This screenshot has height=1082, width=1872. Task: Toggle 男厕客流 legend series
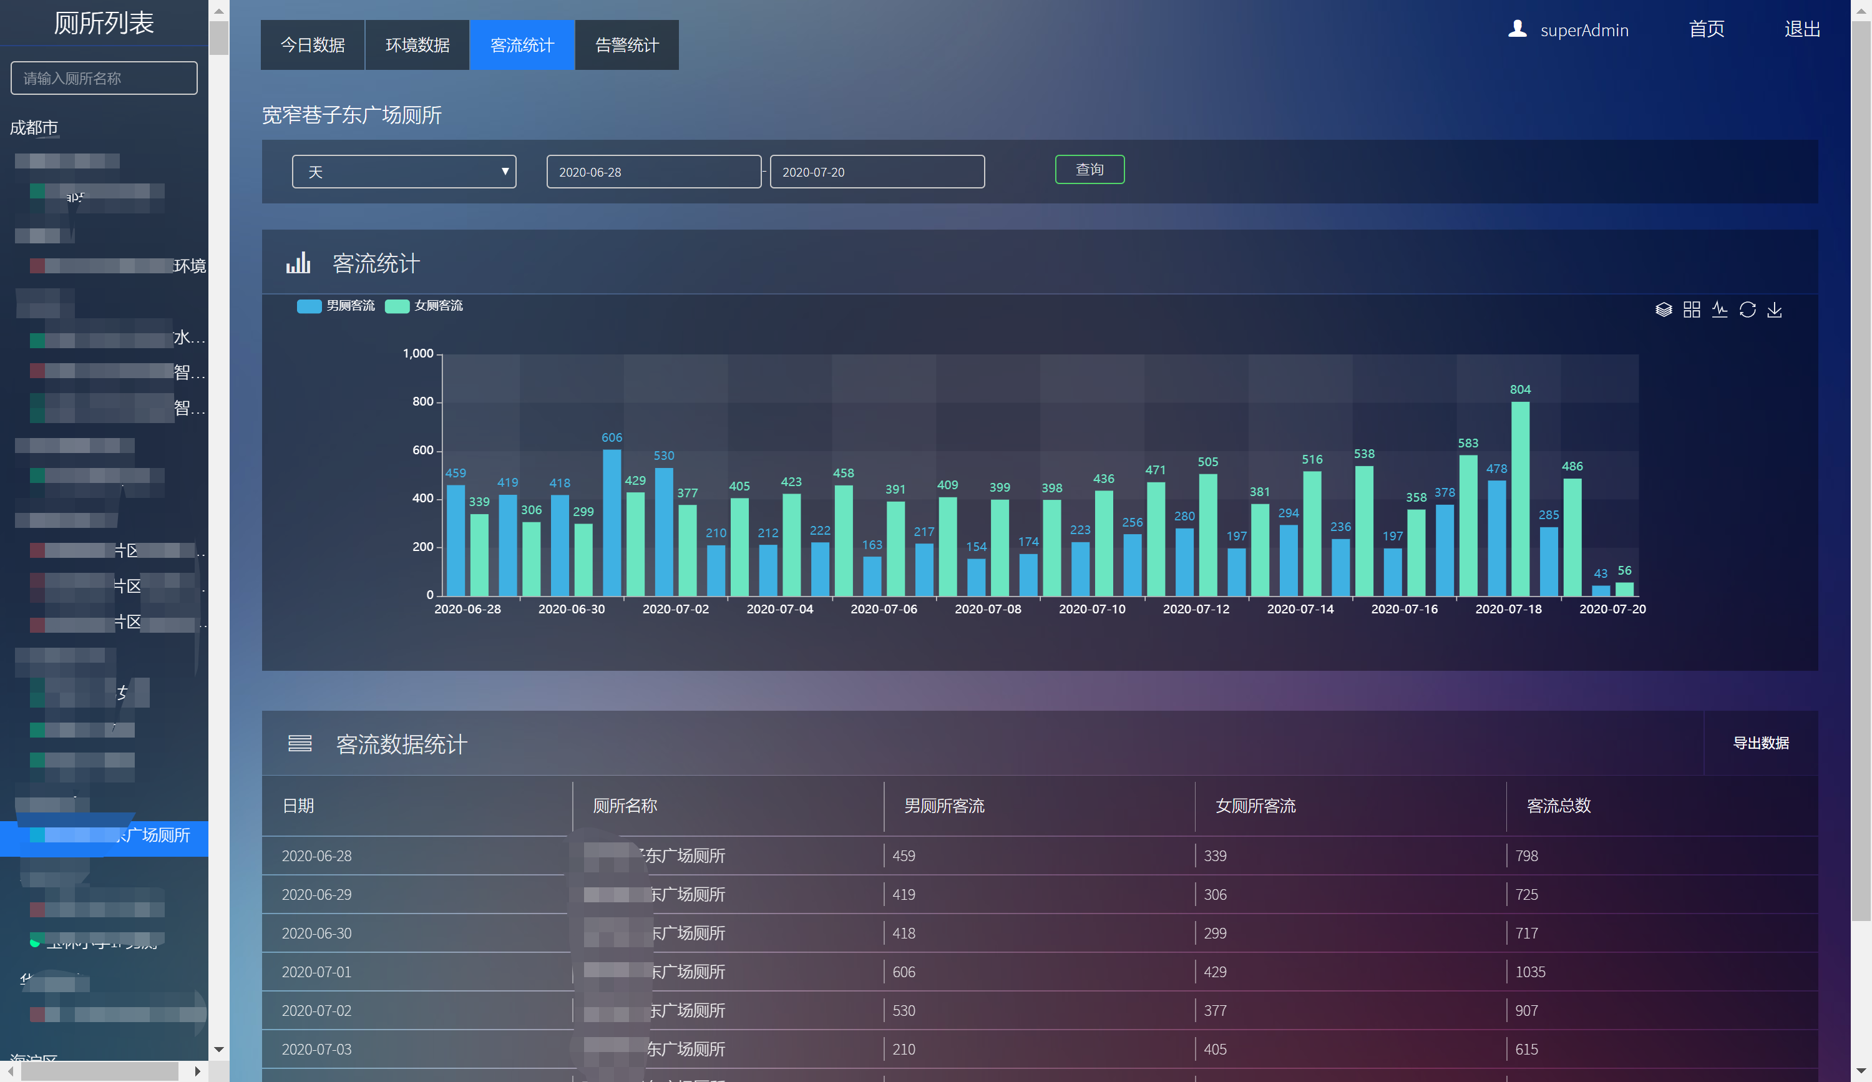[336, 306]
